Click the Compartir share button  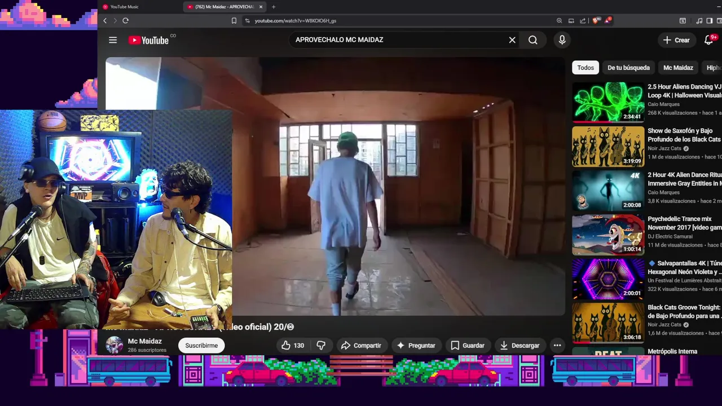[361, 346]
